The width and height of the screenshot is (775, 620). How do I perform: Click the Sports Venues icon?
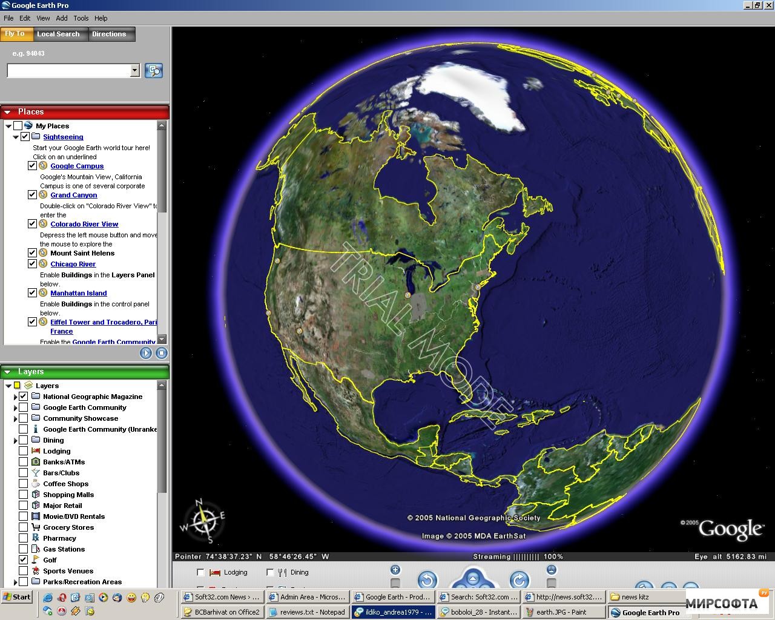click(36, 571)
